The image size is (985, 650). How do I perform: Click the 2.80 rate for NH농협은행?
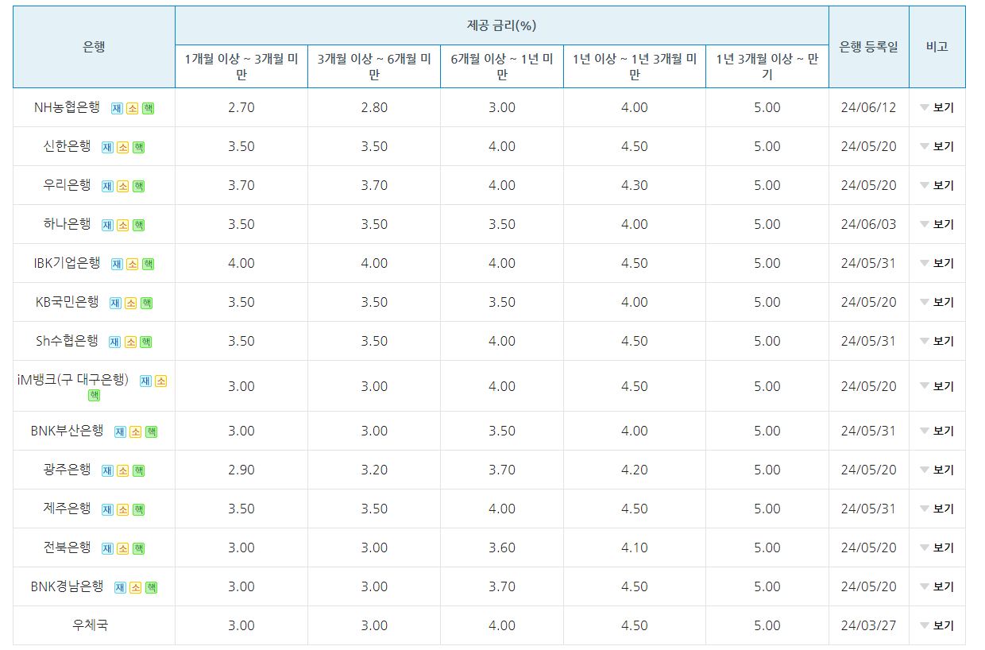pyautogui.click(x=374, y=107)
